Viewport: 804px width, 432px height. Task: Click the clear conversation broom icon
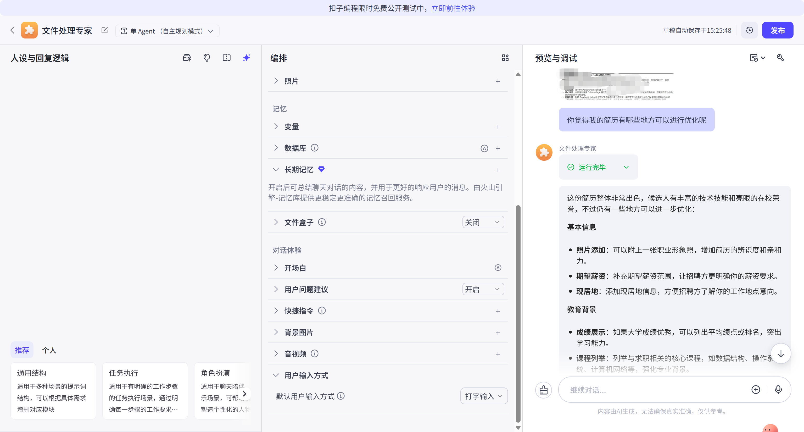click(543, 390)
